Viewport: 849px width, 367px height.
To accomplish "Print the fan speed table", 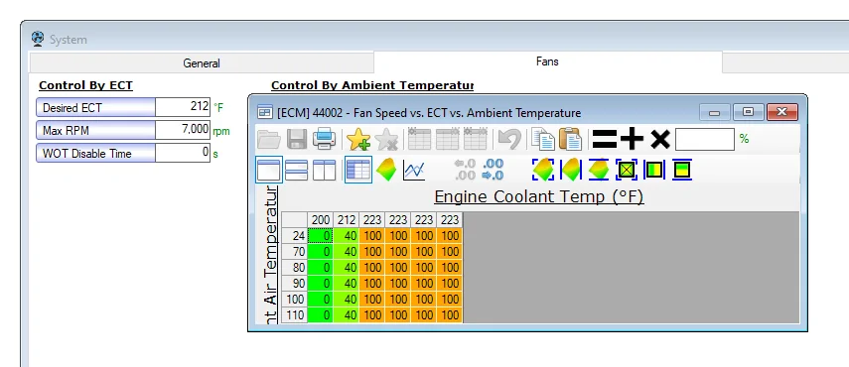I will (x=325, y=139).
